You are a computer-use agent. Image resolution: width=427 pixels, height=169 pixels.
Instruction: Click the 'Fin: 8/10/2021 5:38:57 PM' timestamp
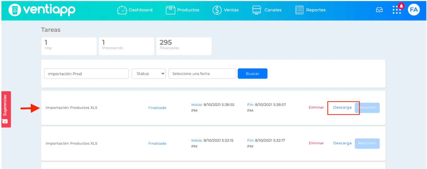coord(266,108)
